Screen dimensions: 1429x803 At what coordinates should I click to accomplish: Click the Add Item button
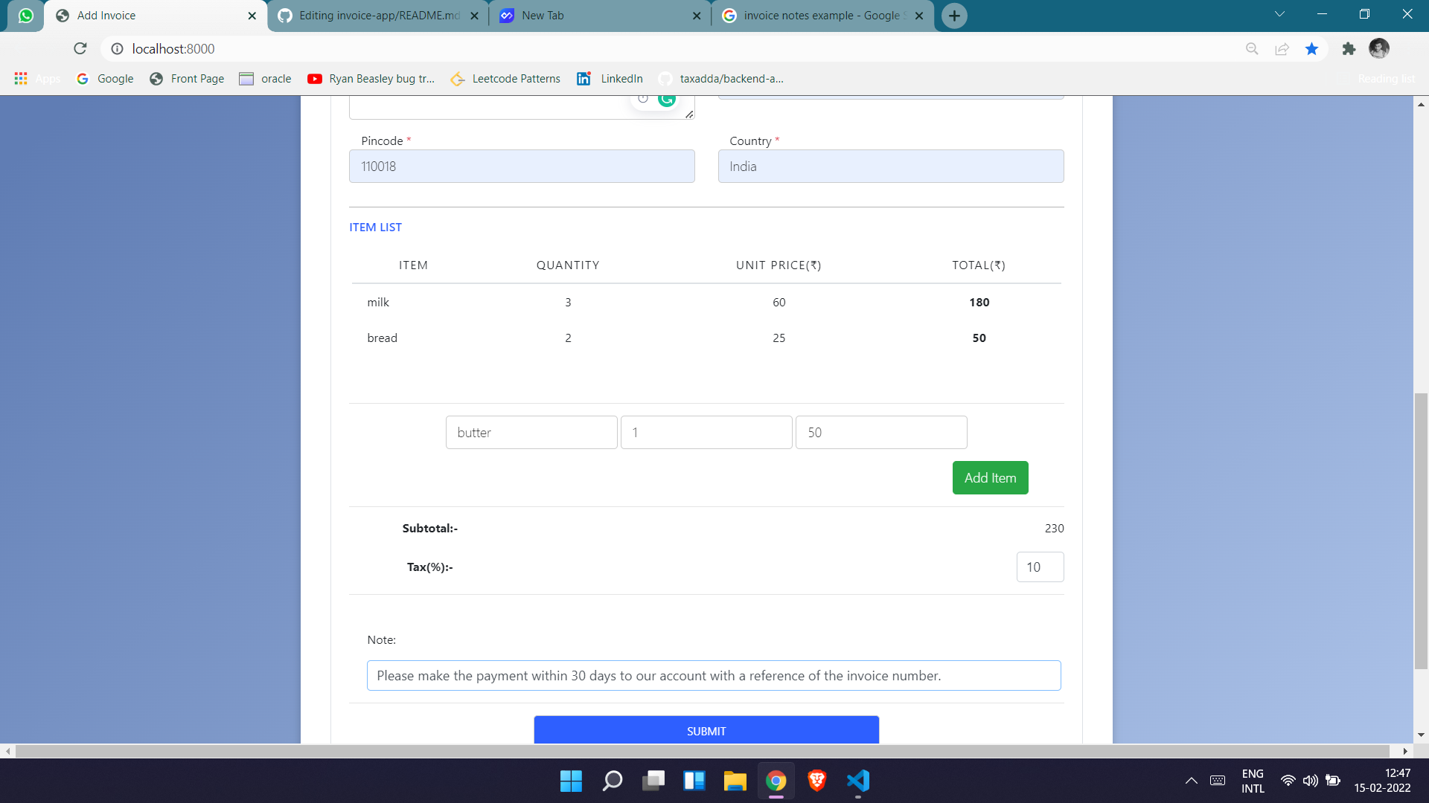[990, 477]
